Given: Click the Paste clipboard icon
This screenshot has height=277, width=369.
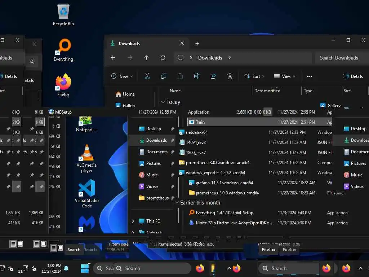Looking at the screenshot, I should (x=180, y=76).
